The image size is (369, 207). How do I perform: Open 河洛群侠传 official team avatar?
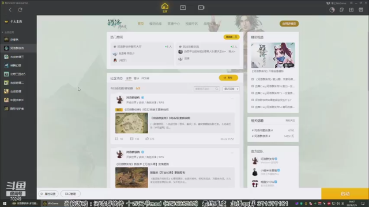click(255, 160)
